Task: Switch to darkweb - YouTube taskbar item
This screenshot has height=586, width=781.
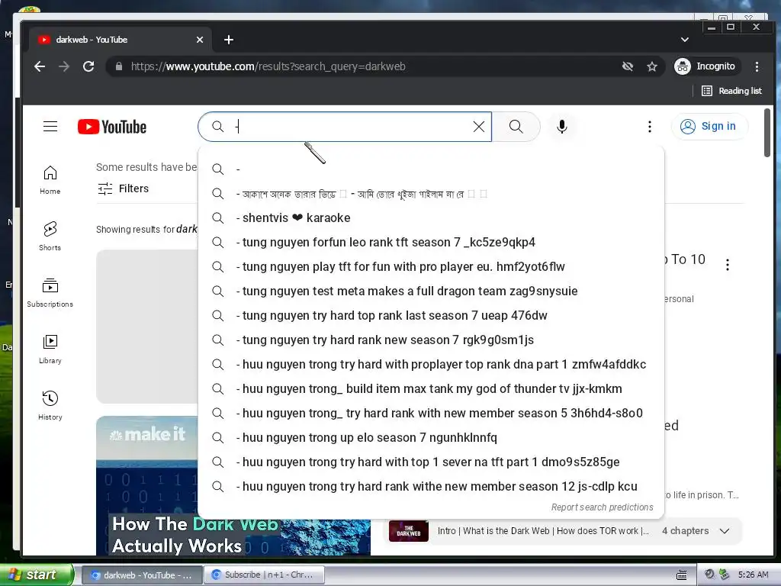Action: [142, 575]
